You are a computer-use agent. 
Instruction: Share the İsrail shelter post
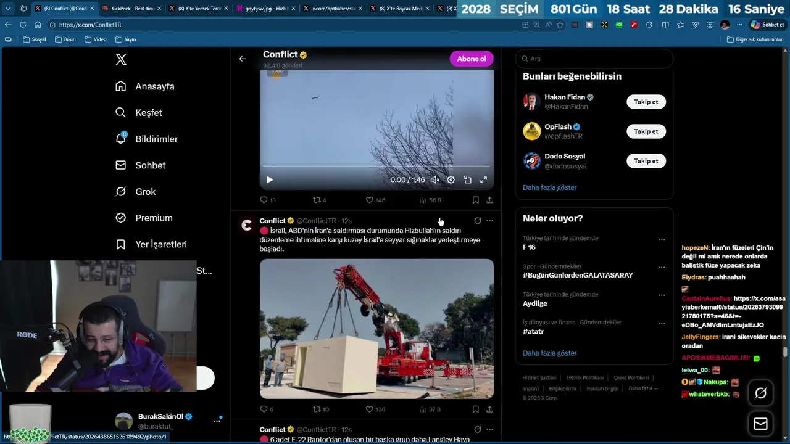coord(489,409)
